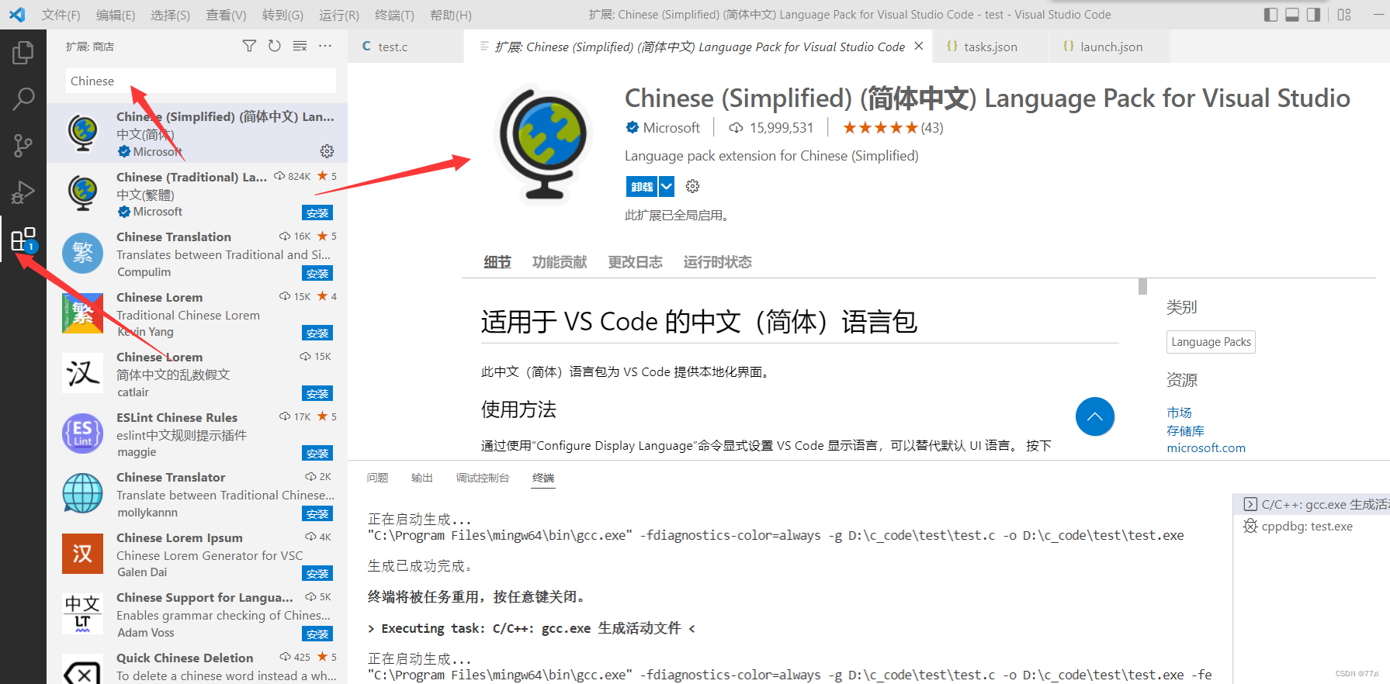
Task: Click extension search field containing Chinese
Action: pyautogui.click(x=201, y=81)
